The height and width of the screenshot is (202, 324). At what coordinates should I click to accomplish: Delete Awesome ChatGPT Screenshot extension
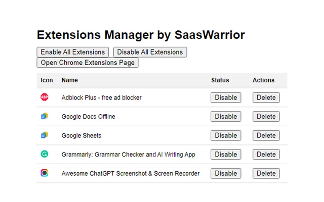point(266,174)
